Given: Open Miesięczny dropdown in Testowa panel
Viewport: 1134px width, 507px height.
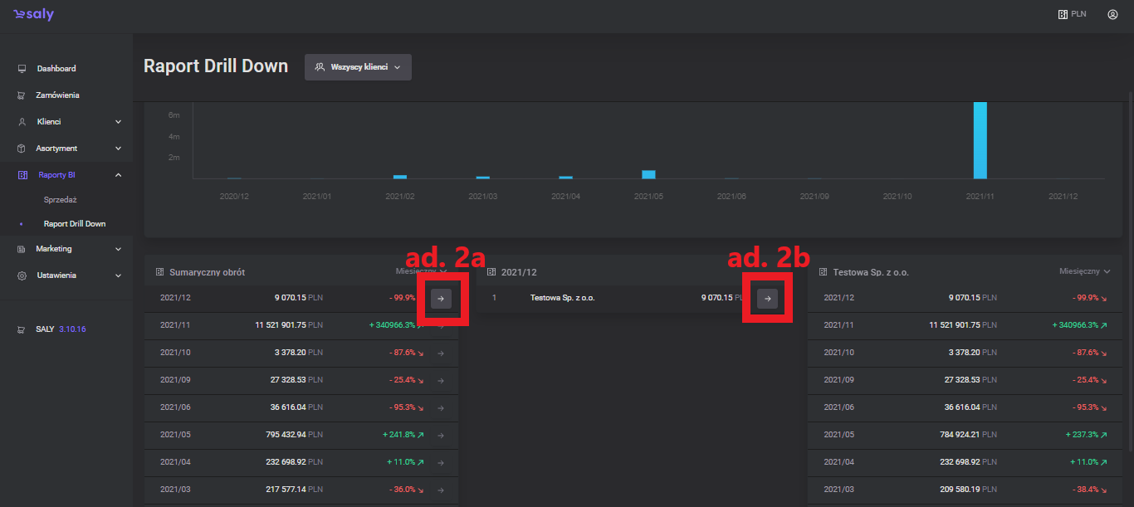Looking at the screenshot, I should [1084, 271].
